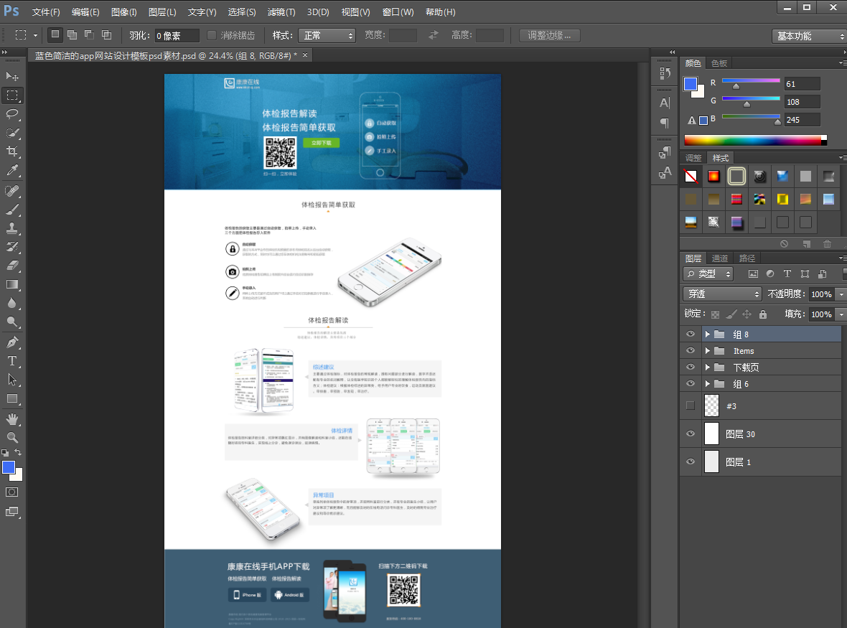
Task: Expand the Items layer group
Action: click(707, 351)
